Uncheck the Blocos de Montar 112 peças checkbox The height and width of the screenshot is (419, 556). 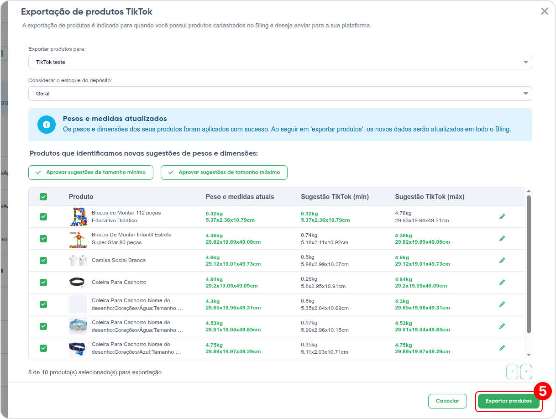[x=43, y=216]
